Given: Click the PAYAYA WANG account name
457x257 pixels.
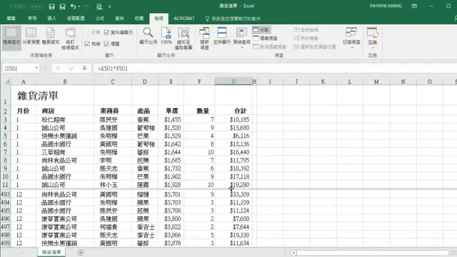Looking at the screenshot, I should (x=386, y=6).
